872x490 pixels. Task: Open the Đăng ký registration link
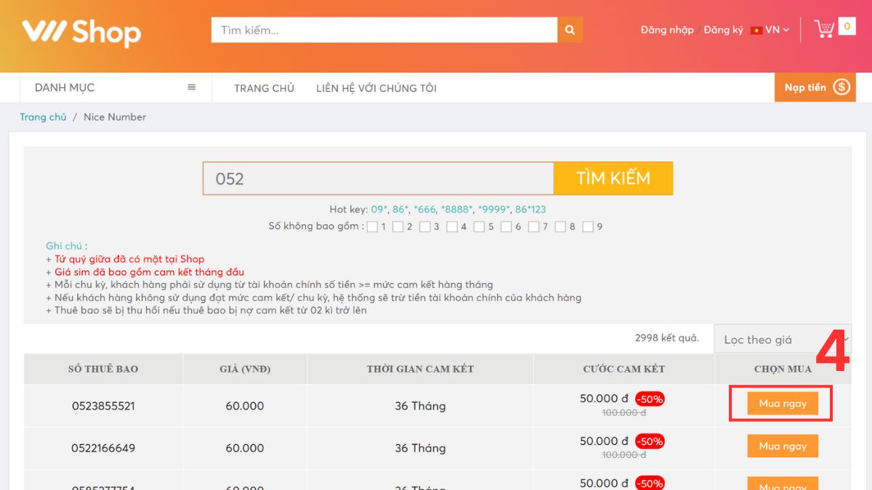click(724, 30)
